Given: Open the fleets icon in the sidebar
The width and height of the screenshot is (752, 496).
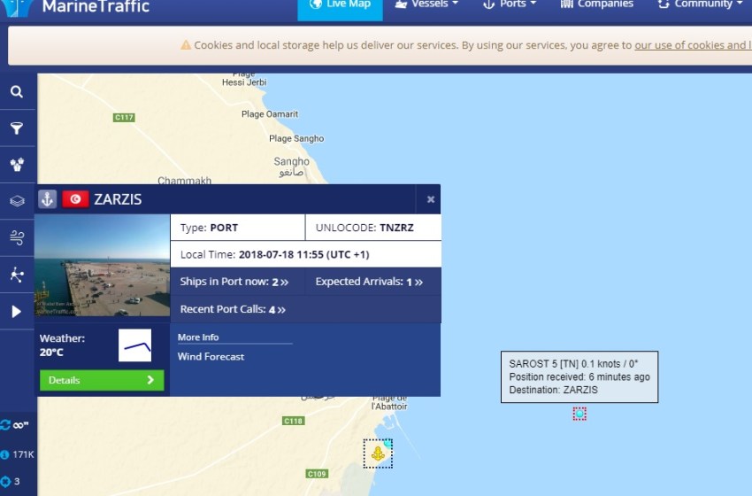Looking at the screenshot, I should pyautogui.click(x=17, y=165).
